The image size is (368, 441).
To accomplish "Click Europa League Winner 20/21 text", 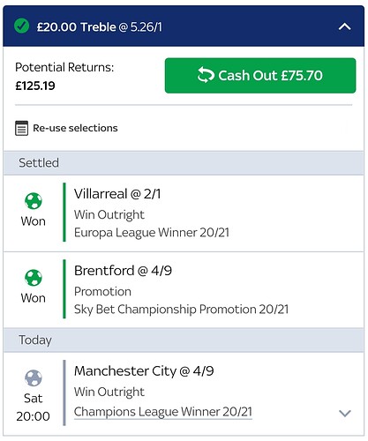I will [x=152, y=233].
